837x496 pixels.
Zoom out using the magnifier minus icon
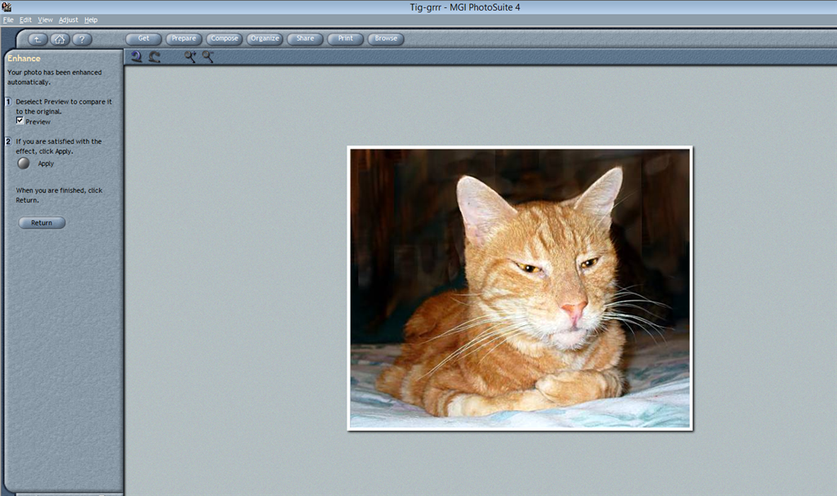point(208,56)
